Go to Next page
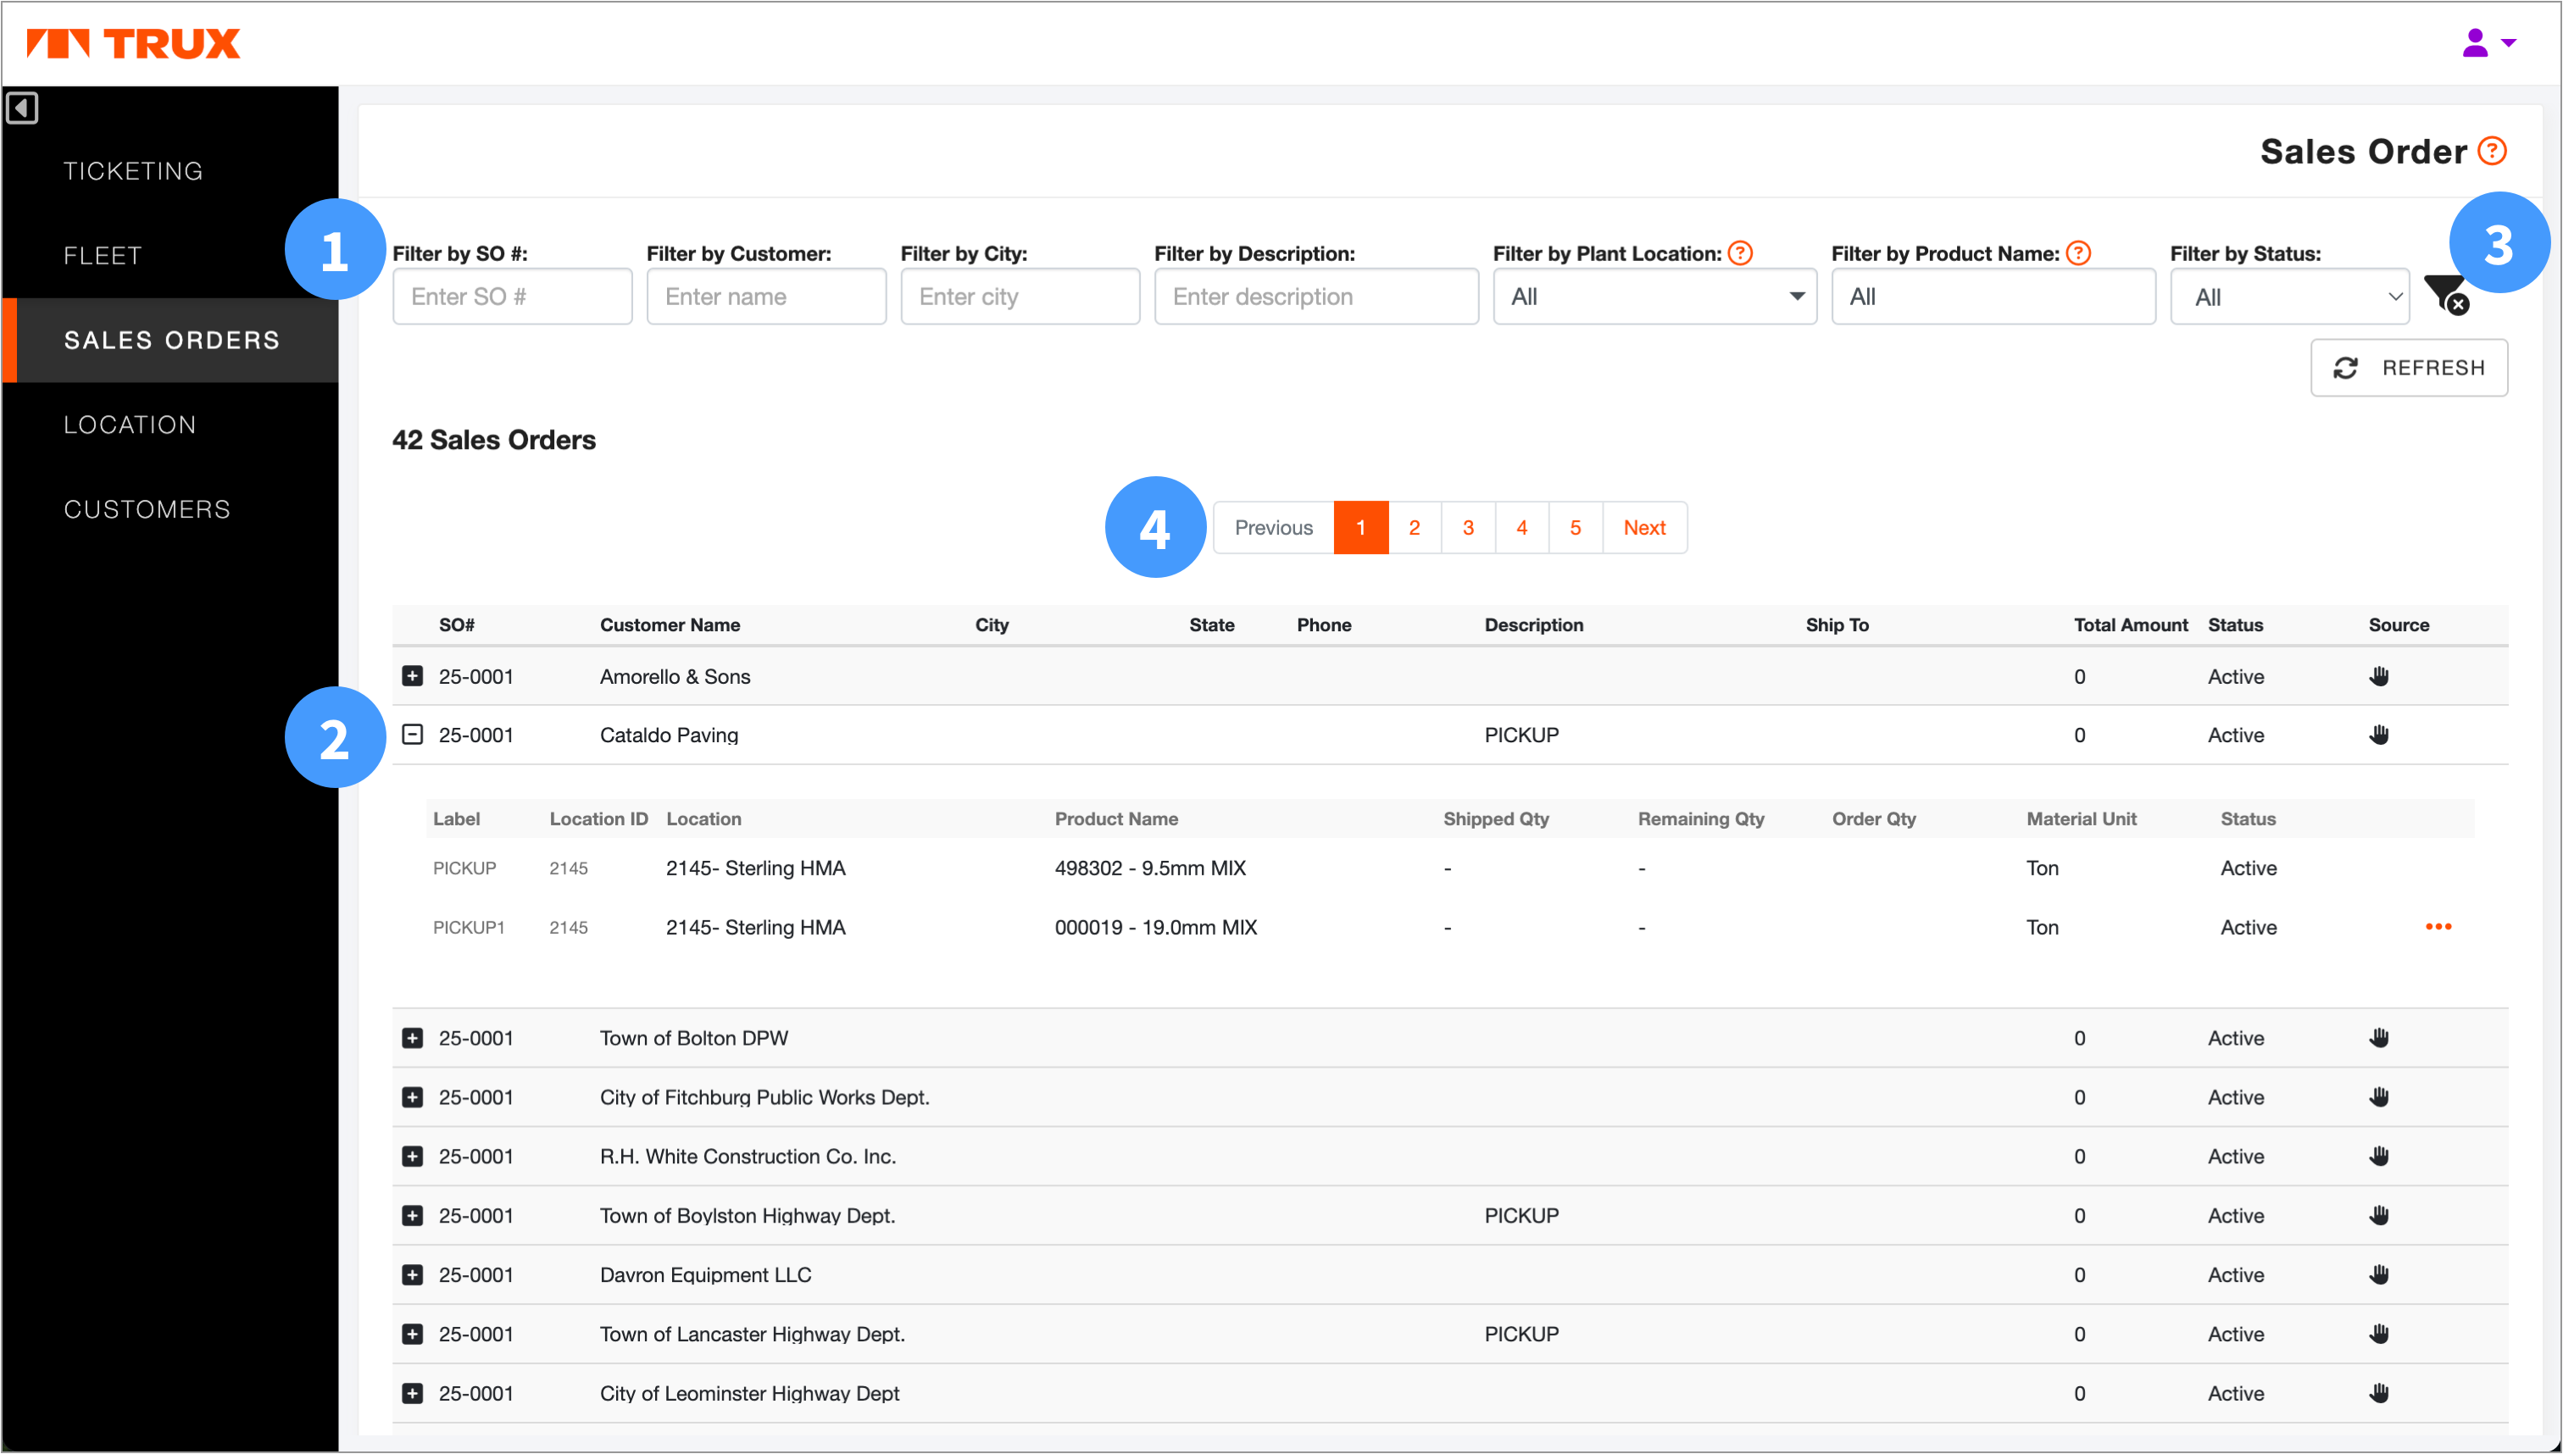2563x1454 pixels. (1644, 527)
